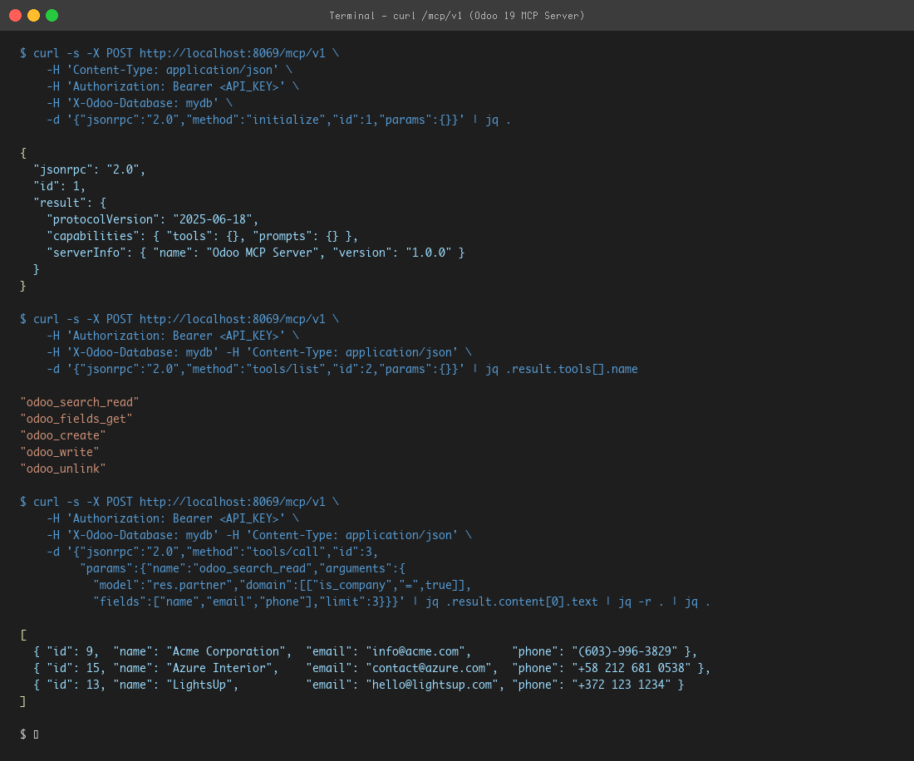The image size is (914, 761).
Task: Click the terminal cursor at the final prompt
Action: (x=36, y=734)
